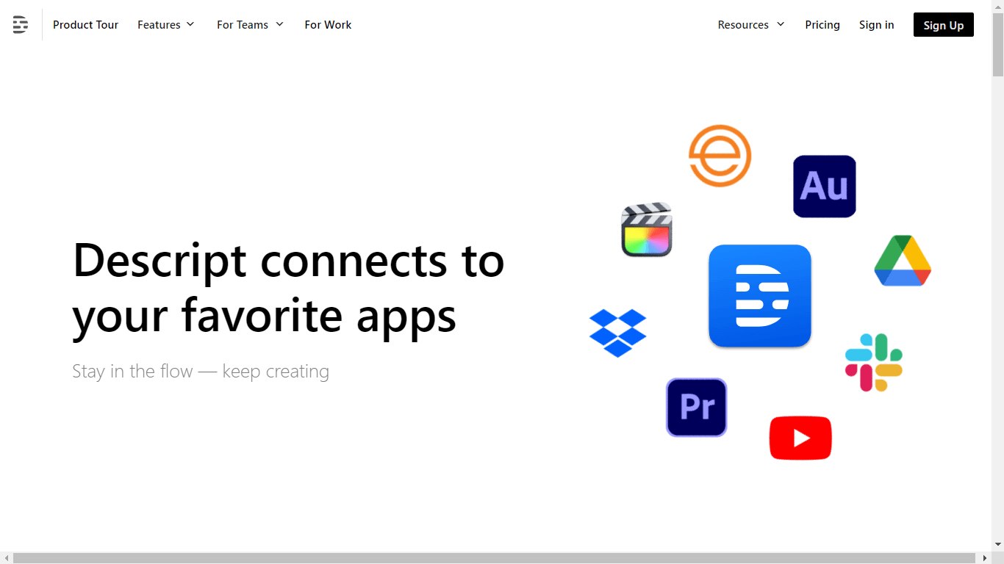Viewport: 1004px width, 564px height.
Task: Click the scroll left arrow on horizontal scrollbar
Action: click(x=6, y=558)
